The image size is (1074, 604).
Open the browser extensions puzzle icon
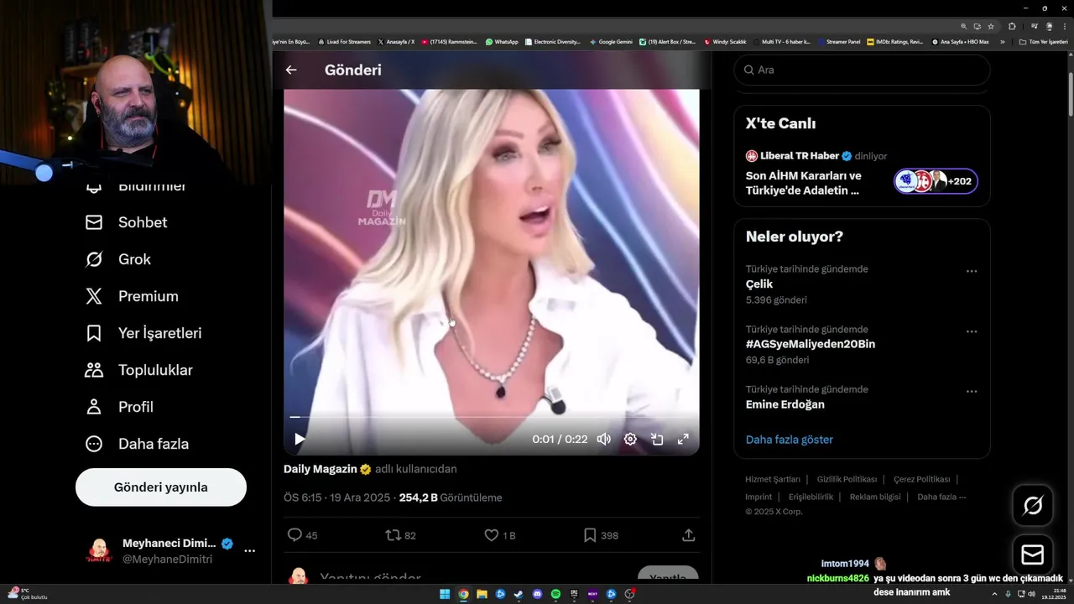pyautogui.click(x=1012, y=26)
